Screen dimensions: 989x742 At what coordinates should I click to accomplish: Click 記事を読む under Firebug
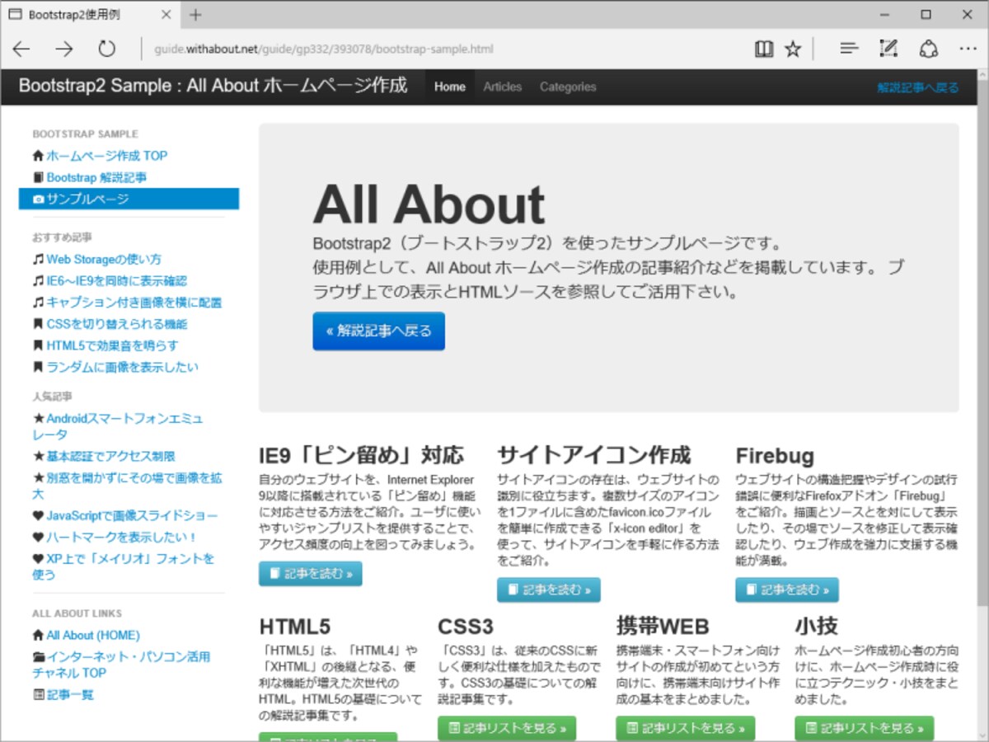(787, 590)
